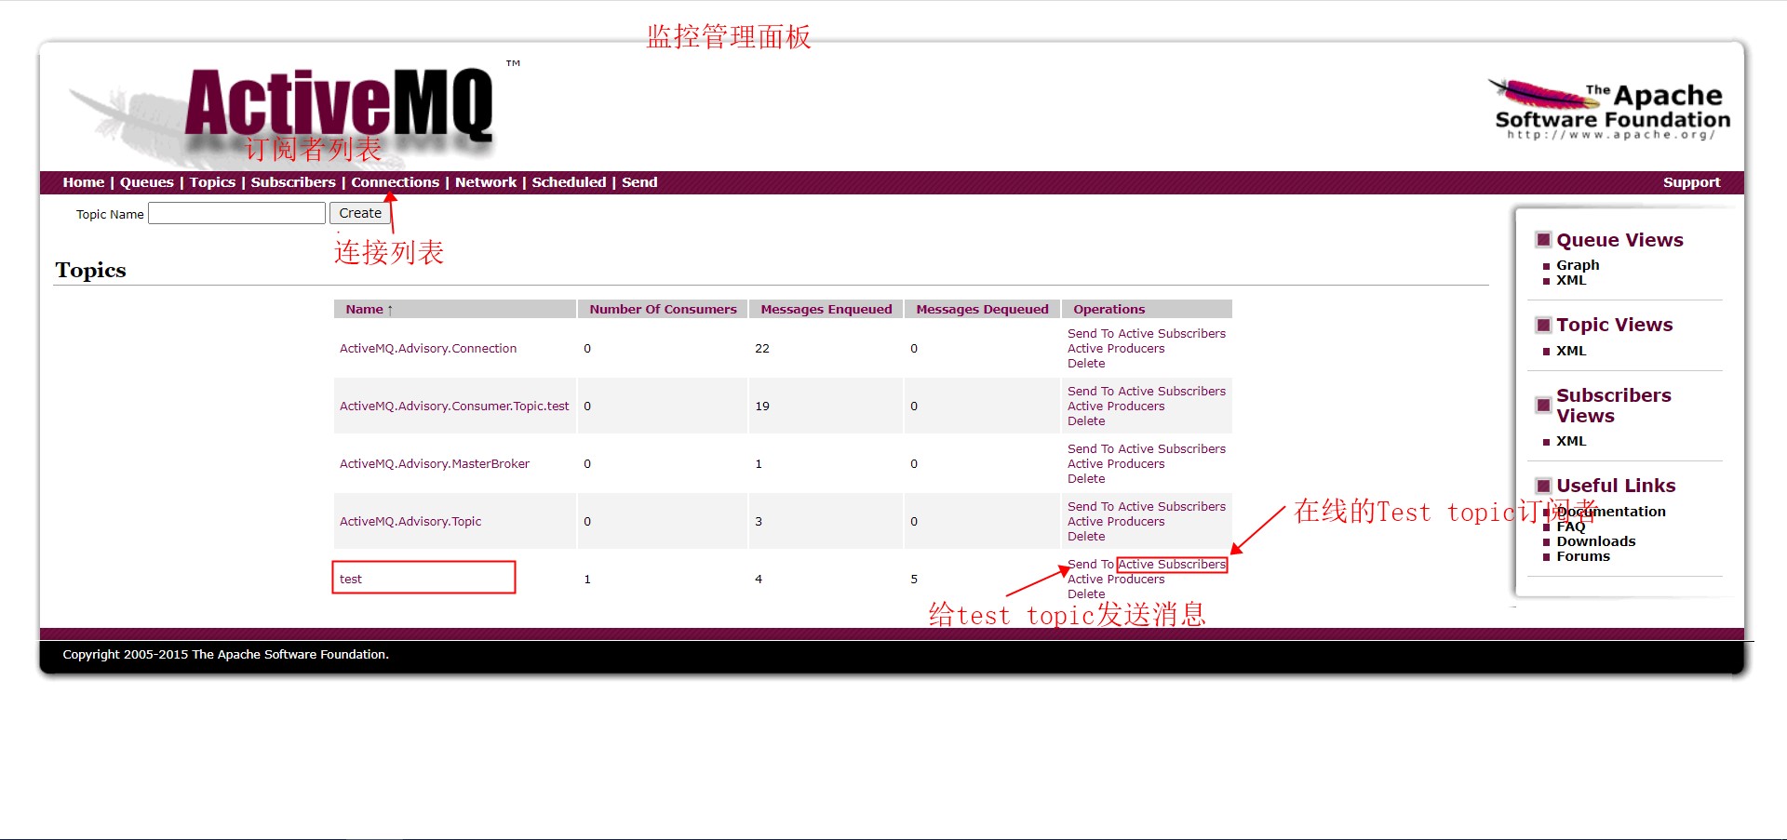The image size is (1787, 840).
Task: Open the Downloads useful link
Action: pyautogui.click(x=1595, y=541)
